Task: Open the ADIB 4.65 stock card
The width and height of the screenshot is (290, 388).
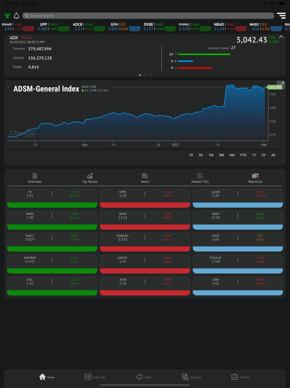Action: click(x=238, y=286)
